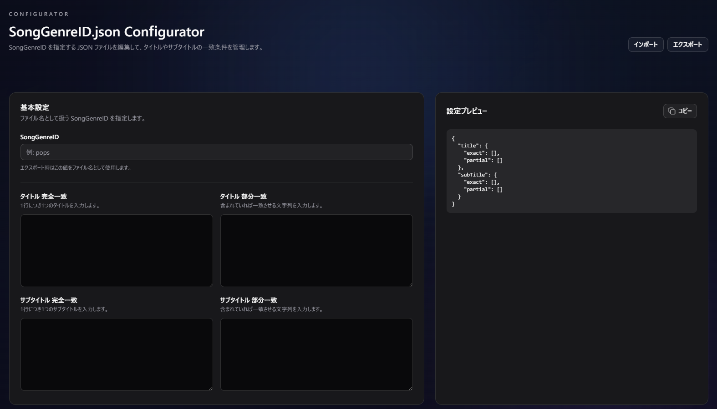Viewport: 717px width, 409px height.
Task: Click the 基本設定 heading
Action: coord(35,107)
